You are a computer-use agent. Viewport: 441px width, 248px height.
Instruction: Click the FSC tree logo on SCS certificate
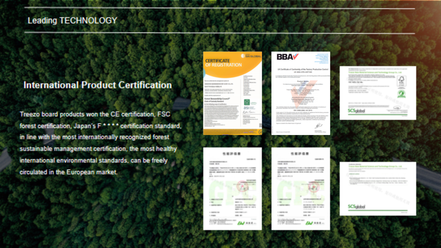click(401, 81)
